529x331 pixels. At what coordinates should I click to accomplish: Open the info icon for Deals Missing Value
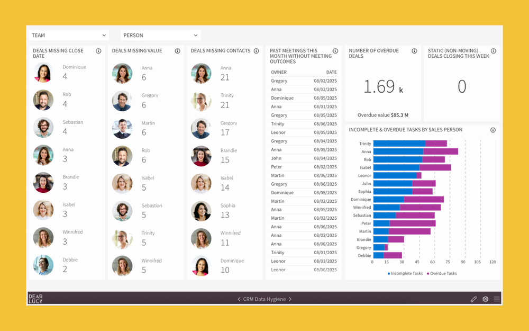point(177,51)
